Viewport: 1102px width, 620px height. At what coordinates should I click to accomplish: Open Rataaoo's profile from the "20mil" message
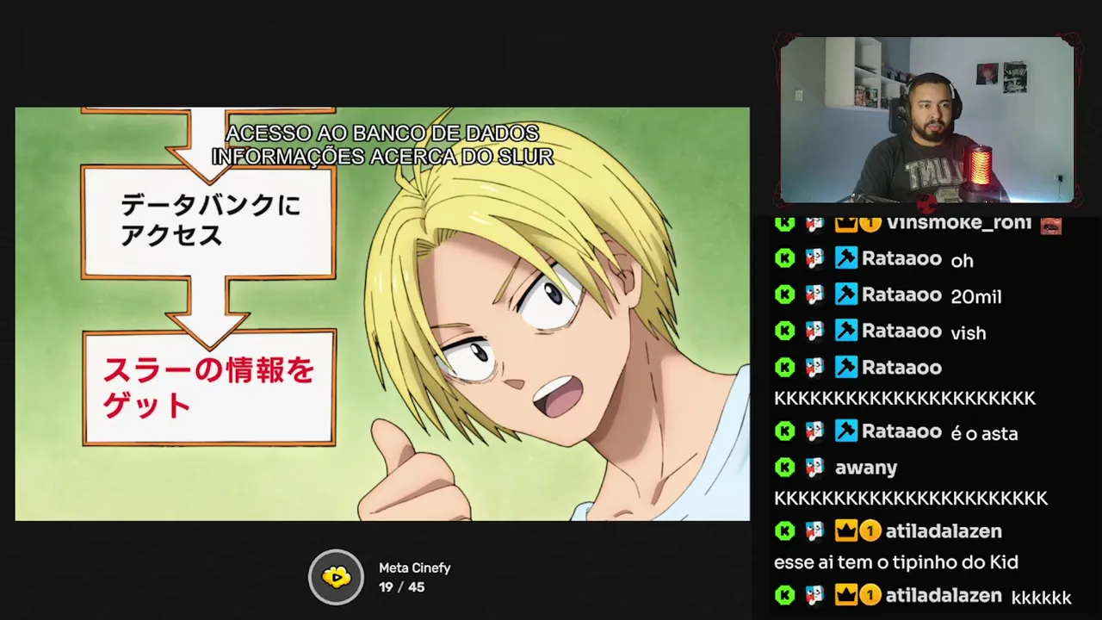[901, 294]
